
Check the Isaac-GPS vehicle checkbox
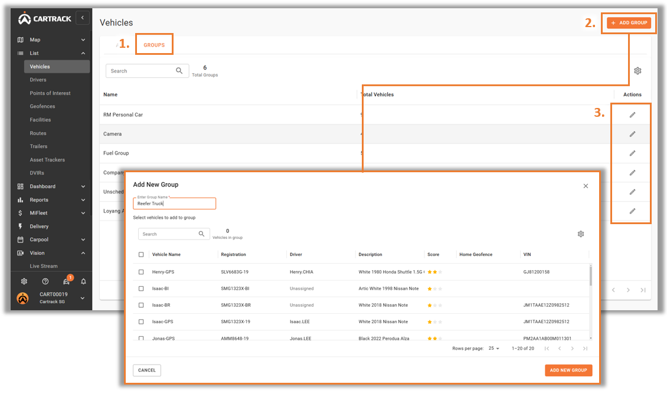coord(141,321)
